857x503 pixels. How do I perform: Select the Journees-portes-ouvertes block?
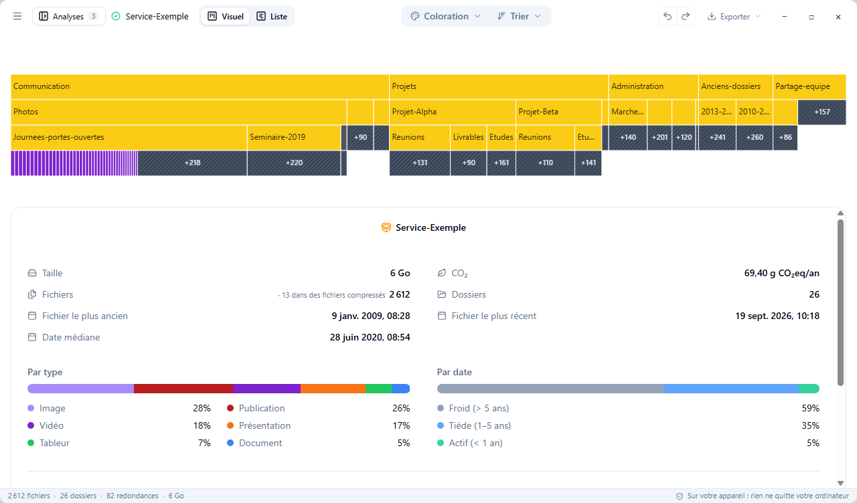click(x=129, y=137)
